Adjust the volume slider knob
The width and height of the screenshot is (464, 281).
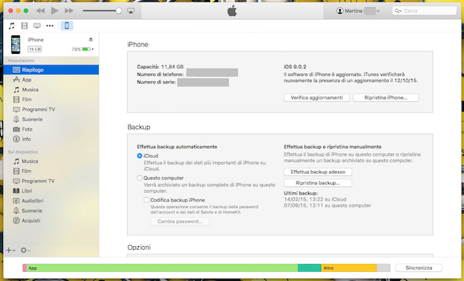coord(119,11)
